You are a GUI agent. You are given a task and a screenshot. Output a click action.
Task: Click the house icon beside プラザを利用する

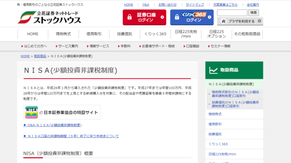[x=223, y=21]
